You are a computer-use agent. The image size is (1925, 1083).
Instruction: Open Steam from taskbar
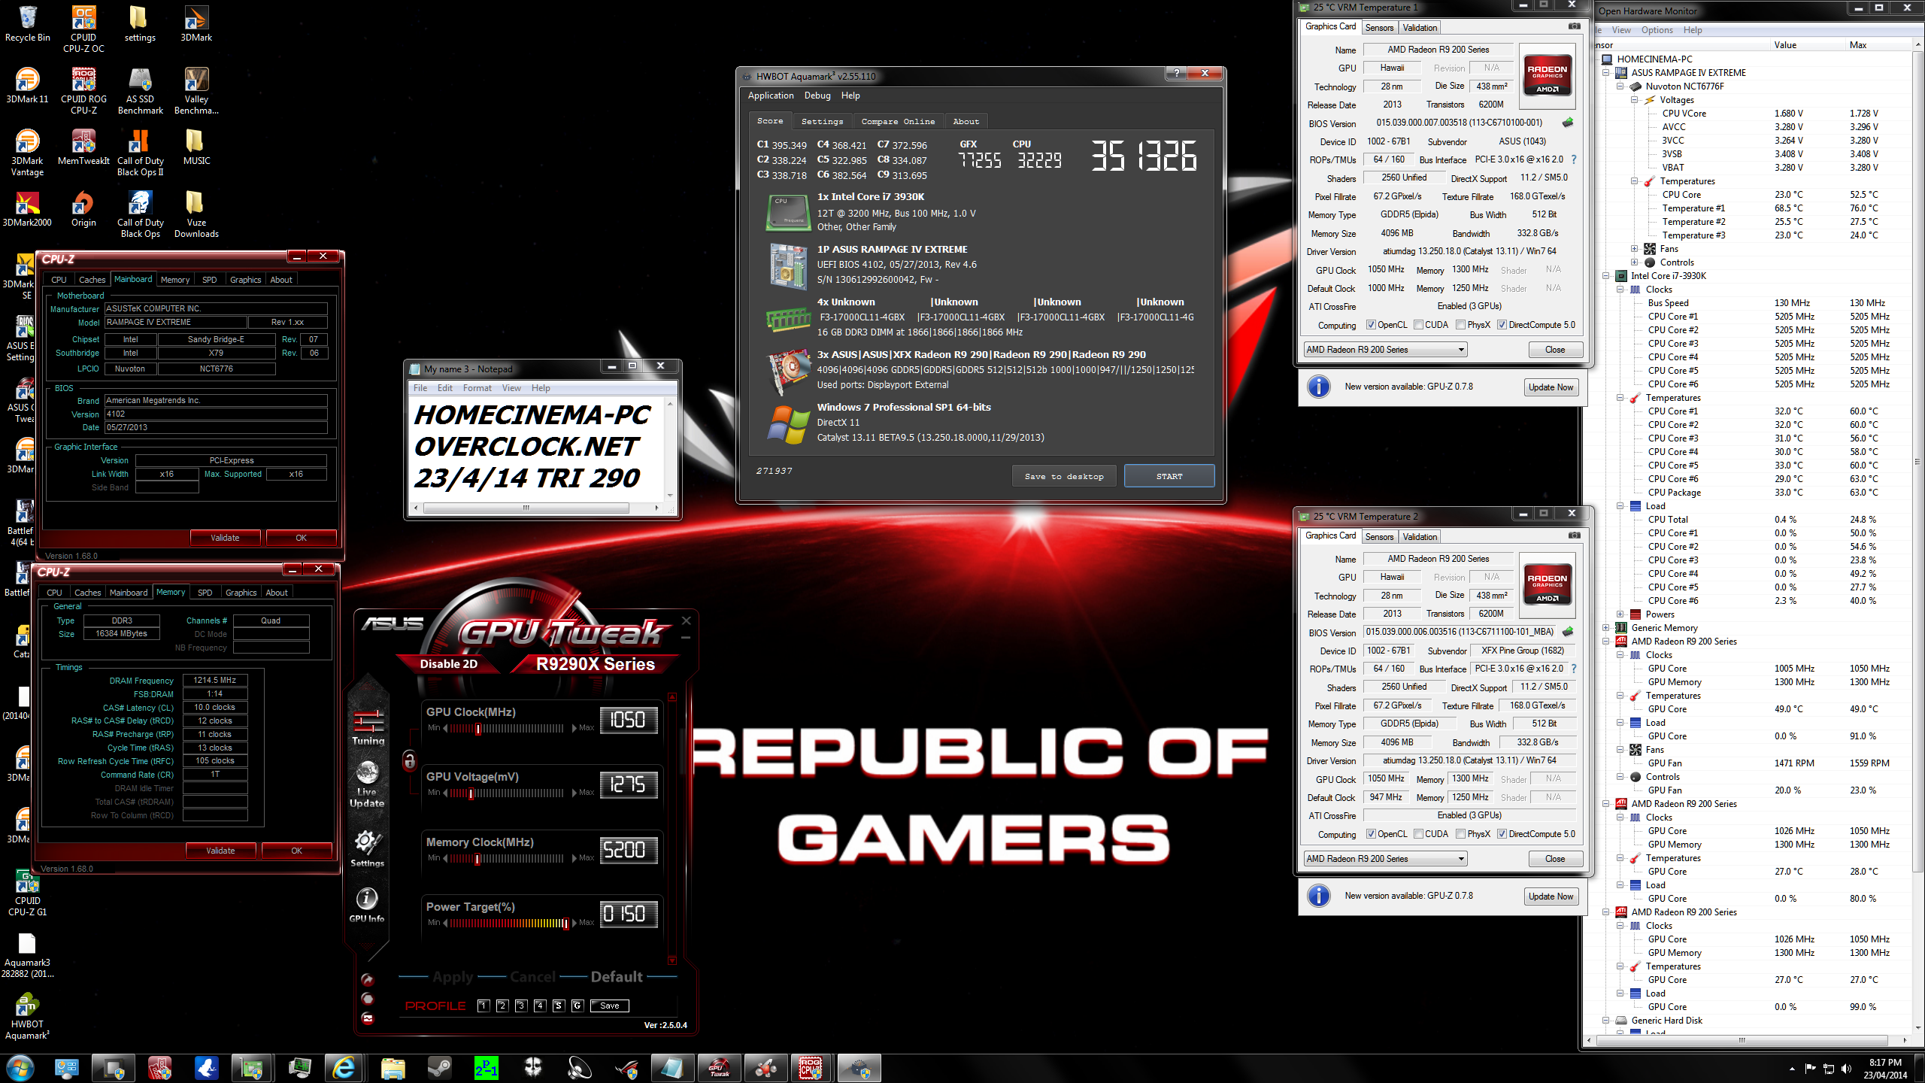coord(439,1068)
